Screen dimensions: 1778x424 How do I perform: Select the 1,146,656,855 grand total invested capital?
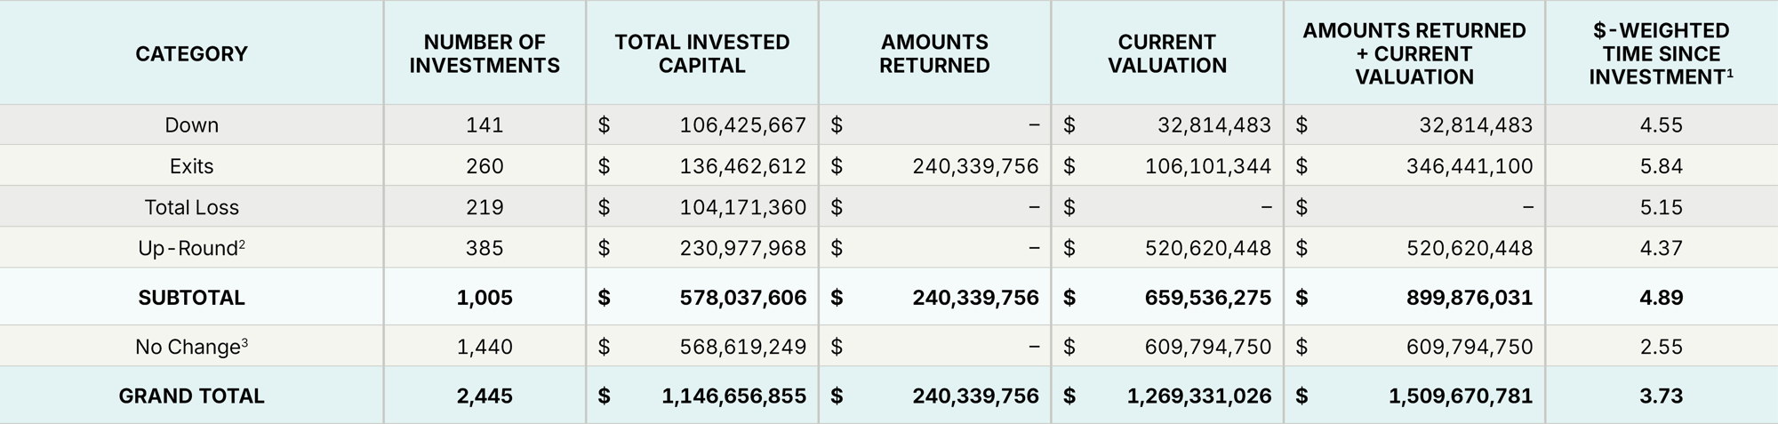click(733, 396)
